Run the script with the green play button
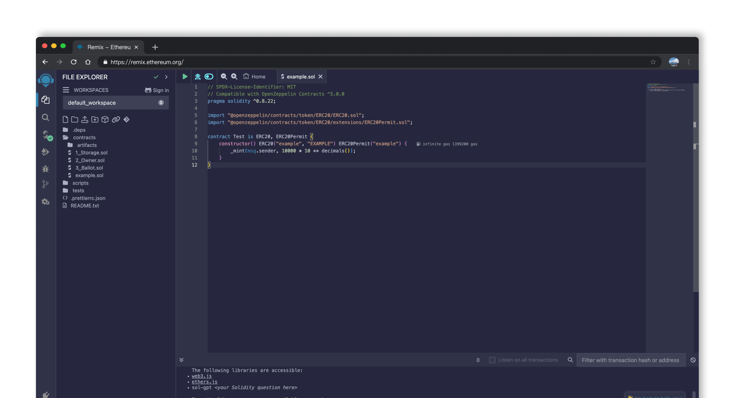This screenshot has width=735, height=398. 184,76
